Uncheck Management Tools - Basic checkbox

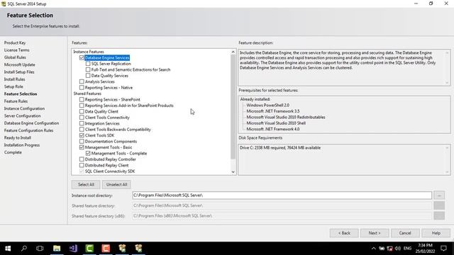(x=82, y=147)
